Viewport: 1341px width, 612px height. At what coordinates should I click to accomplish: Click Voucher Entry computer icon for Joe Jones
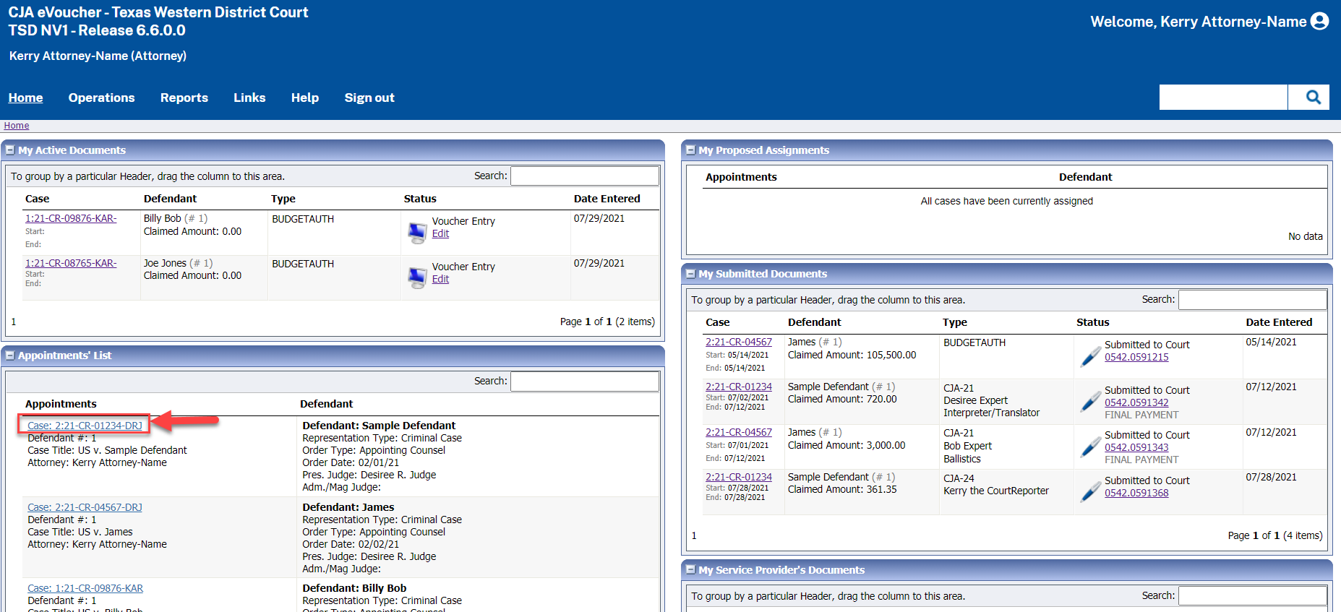[417, 278]
